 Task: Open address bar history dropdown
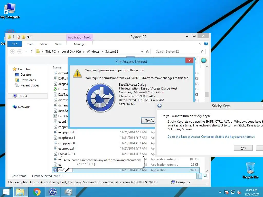(x=142, y=52)
